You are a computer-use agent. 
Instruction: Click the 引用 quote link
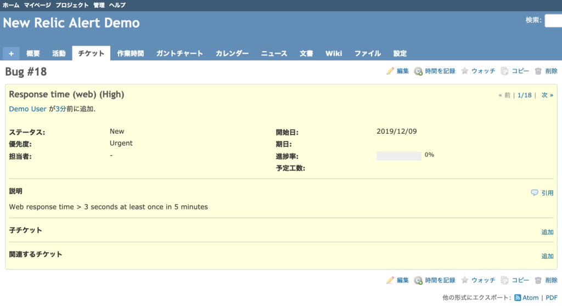pyautogui.click(x=547, y=193)
